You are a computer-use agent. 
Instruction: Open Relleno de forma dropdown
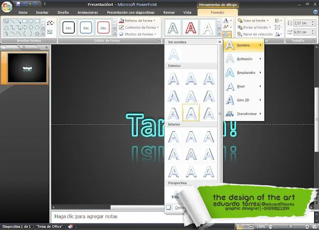[x=138, y=20]
